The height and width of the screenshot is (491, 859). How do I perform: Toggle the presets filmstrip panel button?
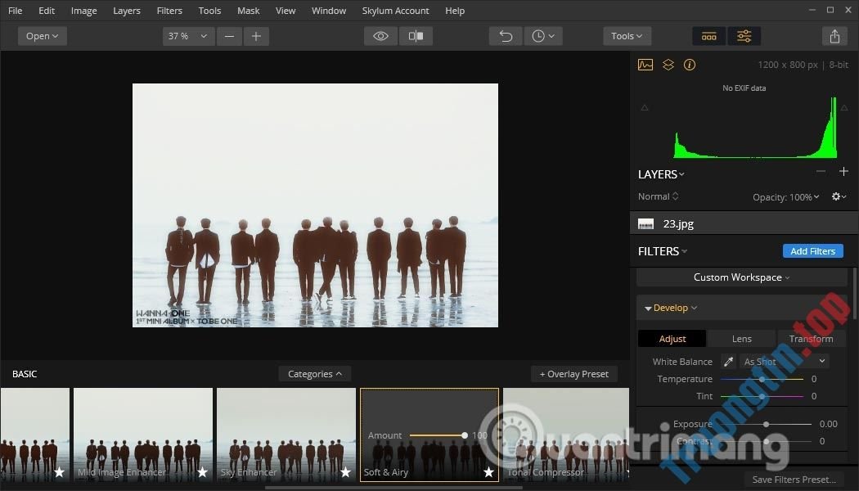coord(709,36)
